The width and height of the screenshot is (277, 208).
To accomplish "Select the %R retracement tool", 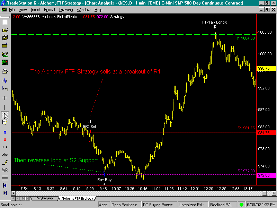I will tap(5, 170).
